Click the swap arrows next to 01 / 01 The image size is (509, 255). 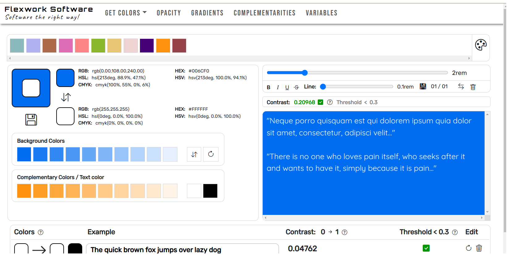click(x=461, y=86)
